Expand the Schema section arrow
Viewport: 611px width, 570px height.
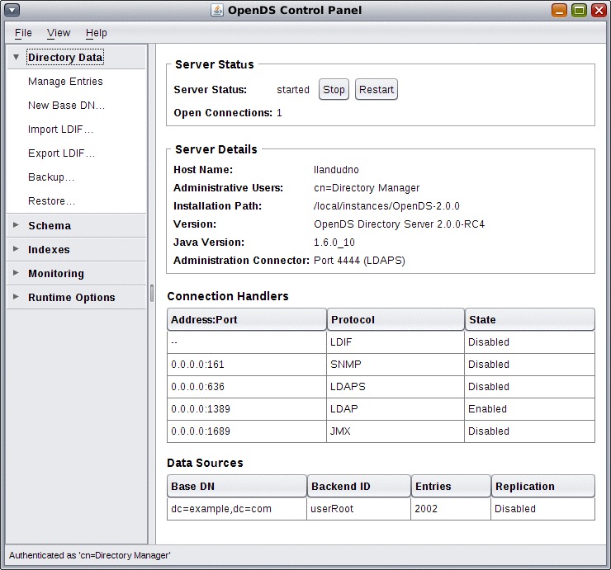(16, 225)
